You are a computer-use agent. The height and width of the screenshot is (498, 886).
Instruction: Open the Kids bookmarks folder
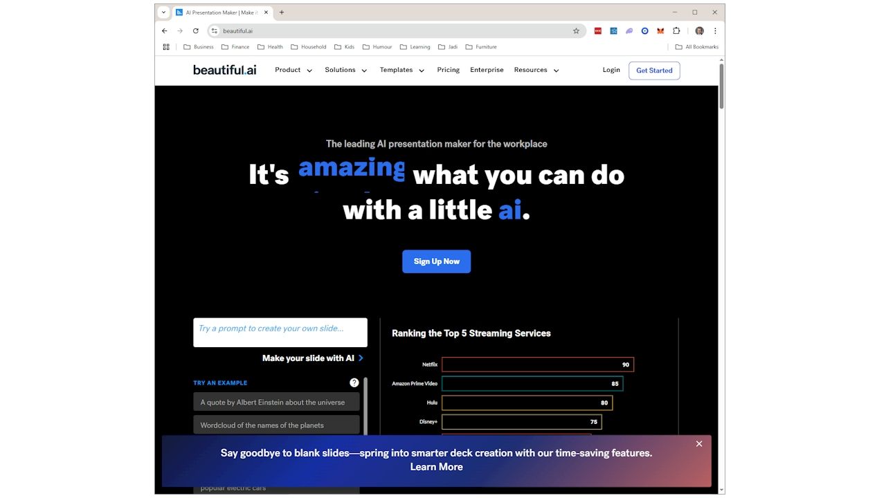[x=345, y=47]
